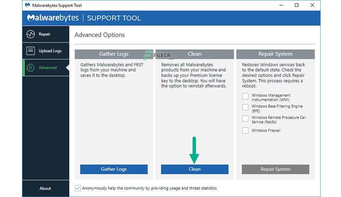Click 'Restores Windows services back' description
The height and width of the screenshot is (197, 341).
[273, 75]
